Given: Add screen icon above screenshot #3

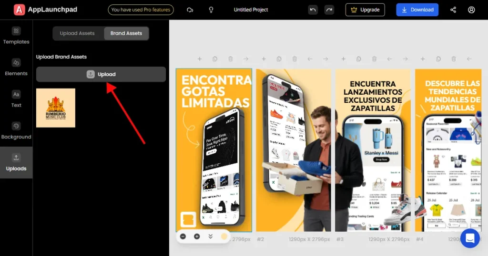Looking at the screenshot, I should pos(343,59).
